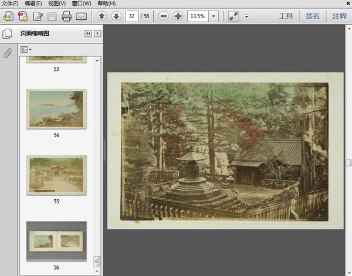
Task: Go to next page with down arrow
Action: (116, 16)
